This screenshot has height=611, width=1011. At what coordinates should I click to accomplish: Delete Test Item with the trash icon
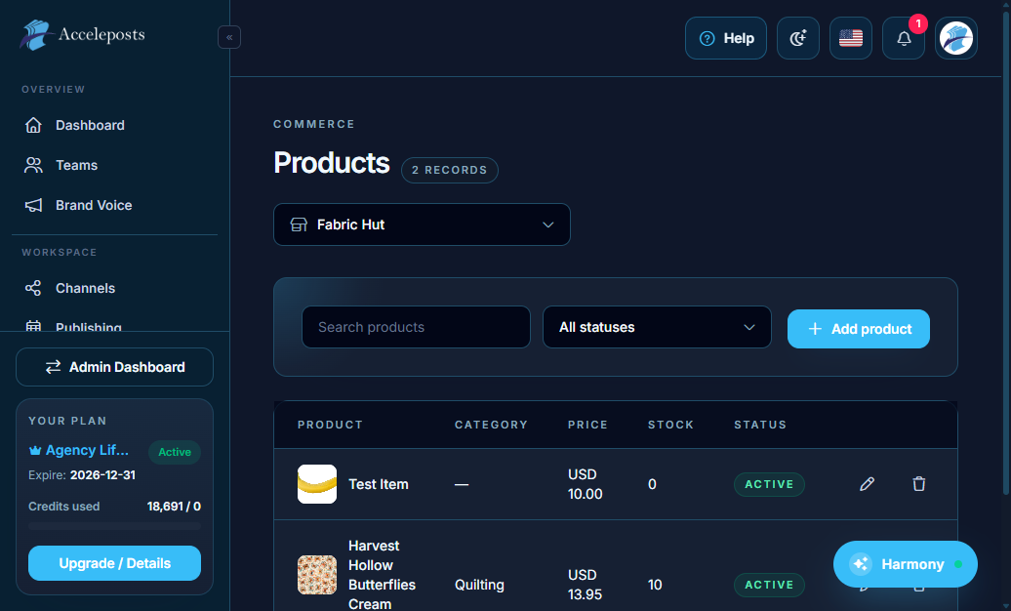pyautogui.click(x=919, y=484)
